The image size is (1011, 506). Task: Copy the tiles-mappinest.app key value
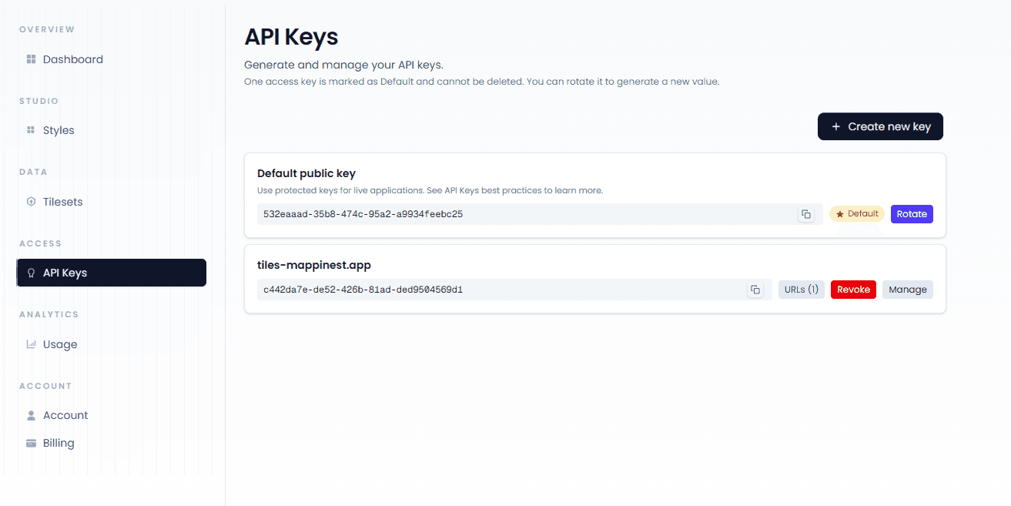755,289
